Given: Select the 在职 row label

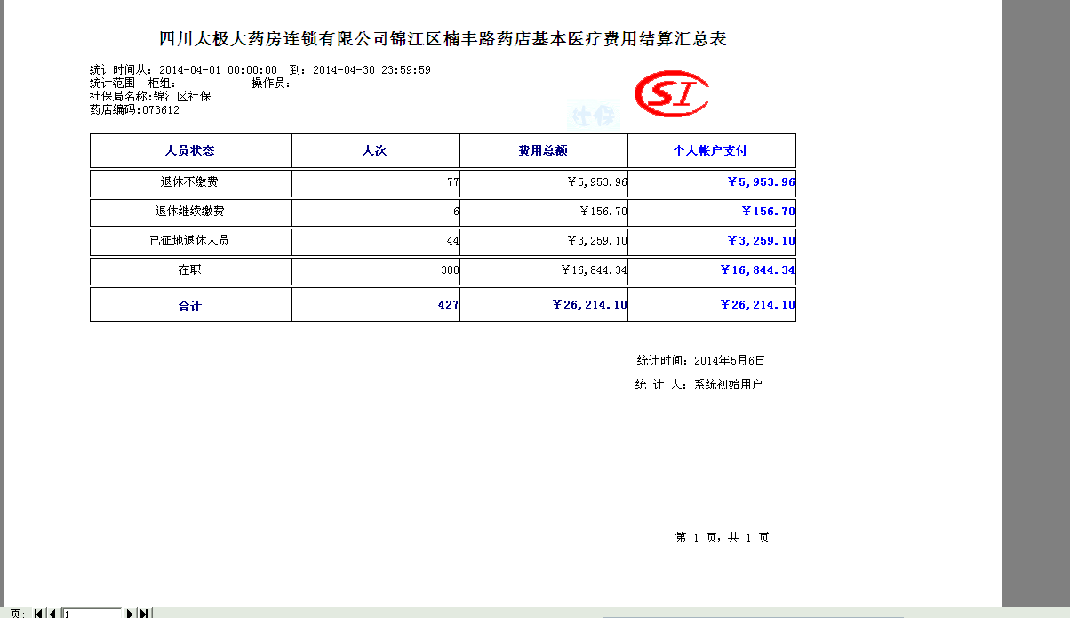Looking at the screenshot, I should [190, 270].
